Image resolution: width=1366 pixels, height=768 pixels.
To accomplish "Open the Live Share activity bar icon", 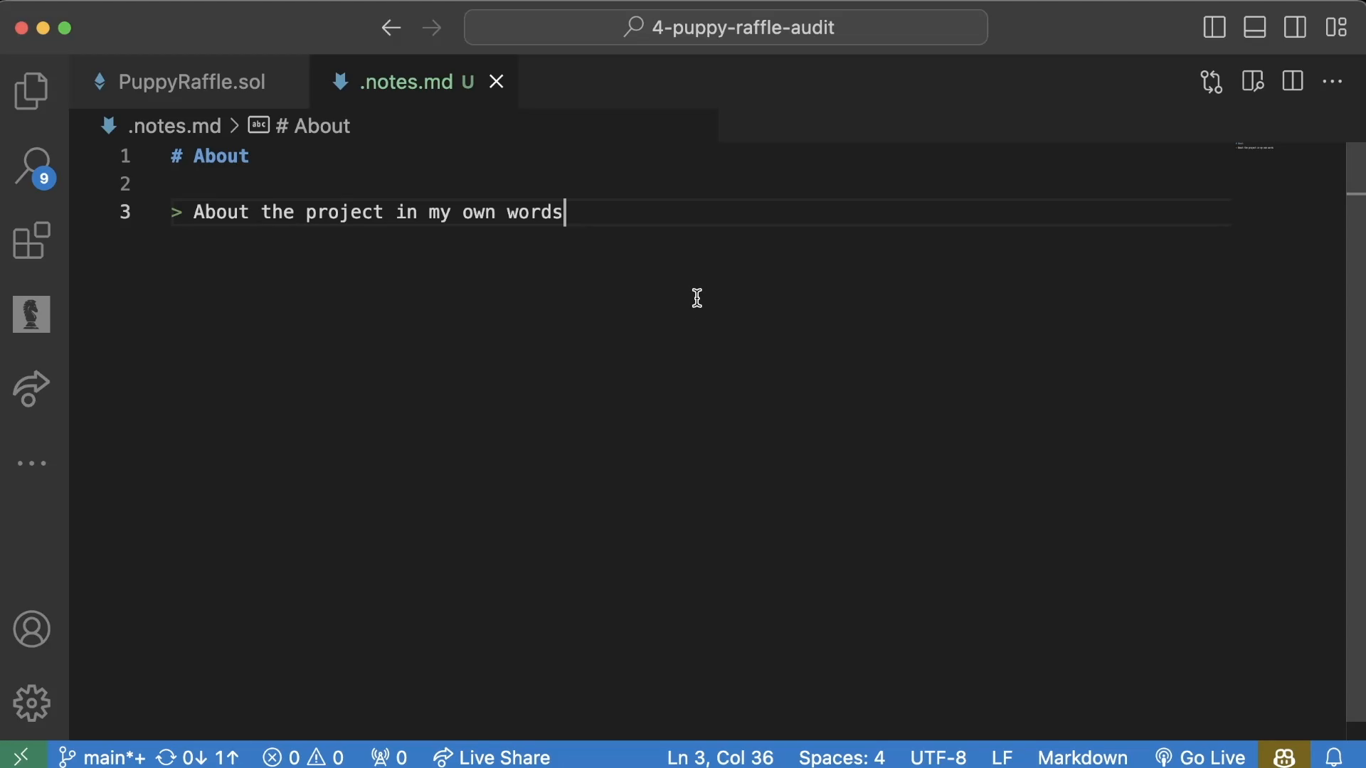I will [x=31, y=388].
